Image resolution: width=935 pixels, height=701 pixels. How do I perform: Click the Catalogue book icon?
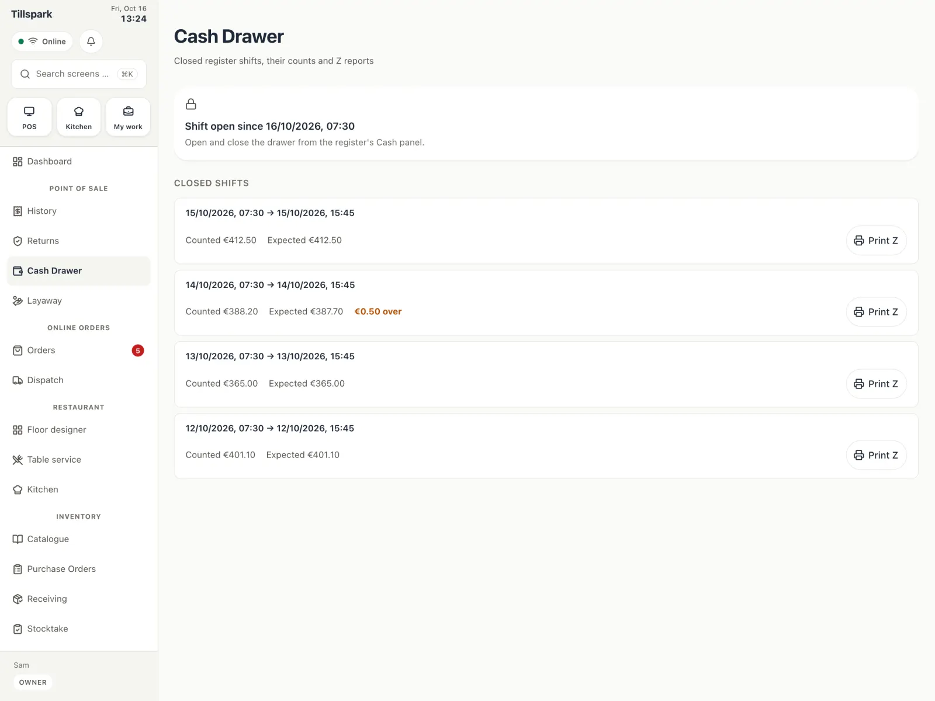pyautogui.click(x=18, y=539)
